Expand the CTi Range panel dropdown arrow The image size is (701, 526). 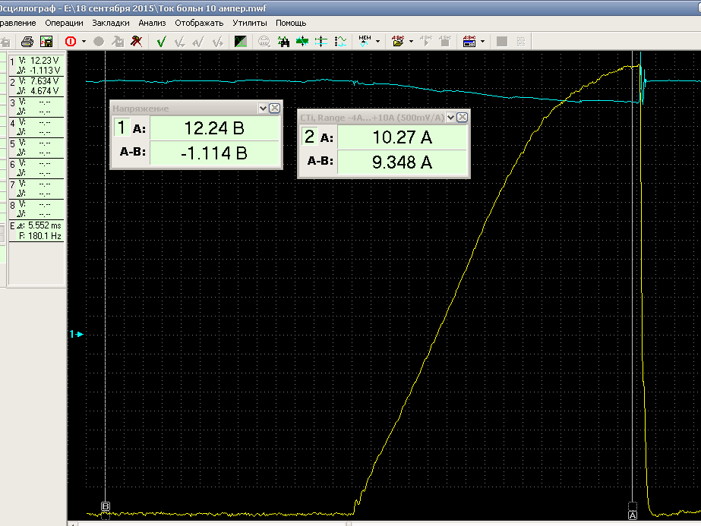click(450, 117)
